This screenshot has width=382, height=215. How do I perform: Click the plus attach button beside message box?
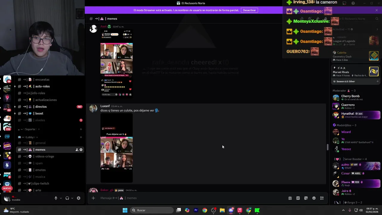pyautogui.click(x=93, y=198)
